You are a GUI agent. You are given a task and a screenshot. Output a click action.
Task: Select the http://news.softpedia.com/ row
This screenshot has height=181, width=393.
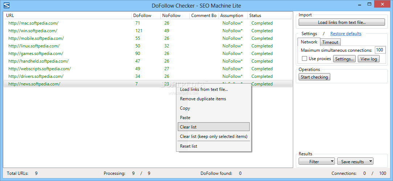[x=148, y=84]
